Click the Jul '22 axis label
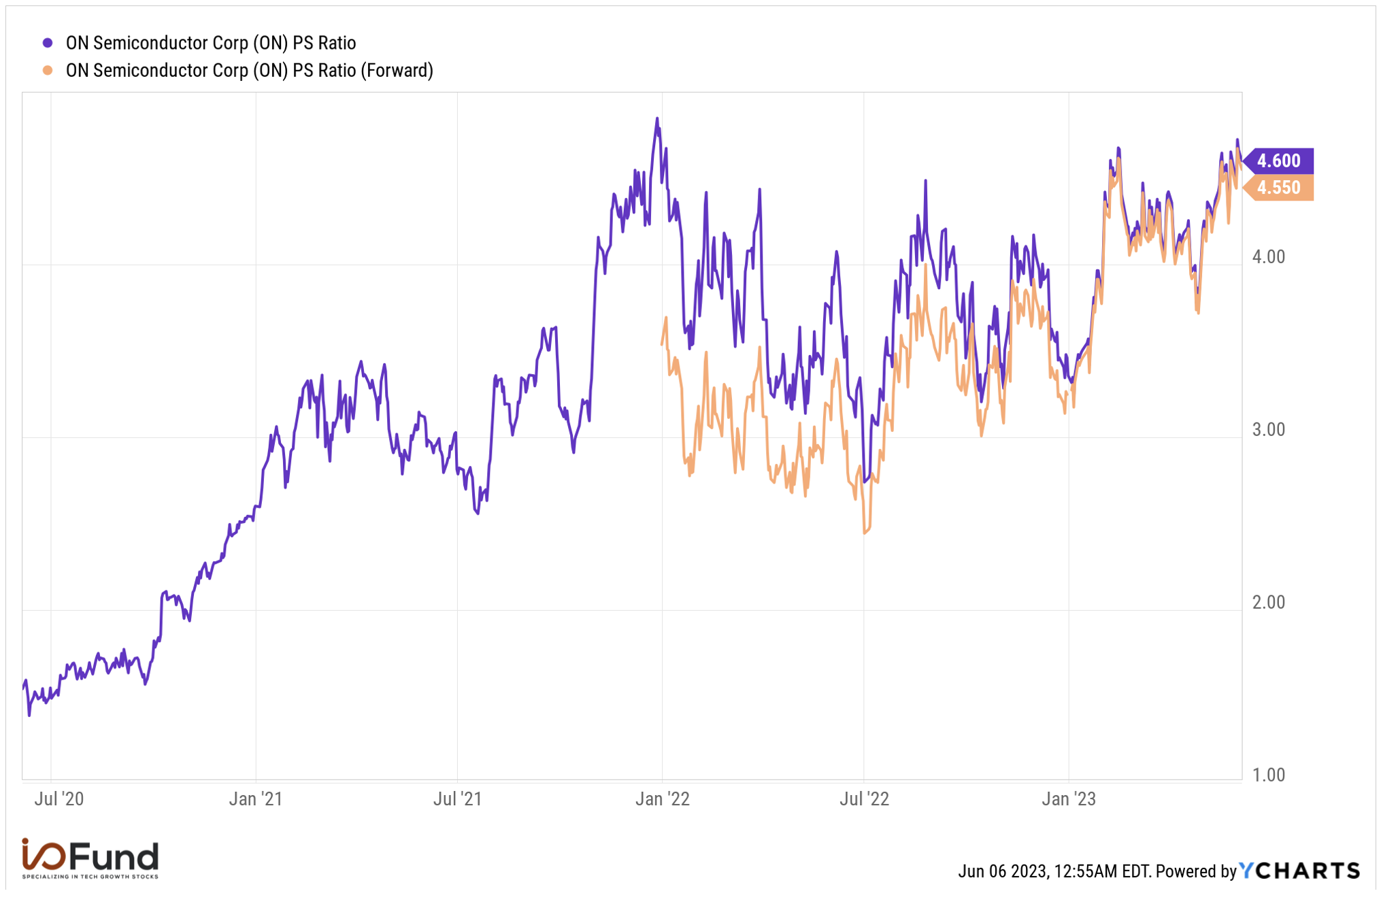Viewport: 1381px width, 906px height. click(x=865, y=799)
